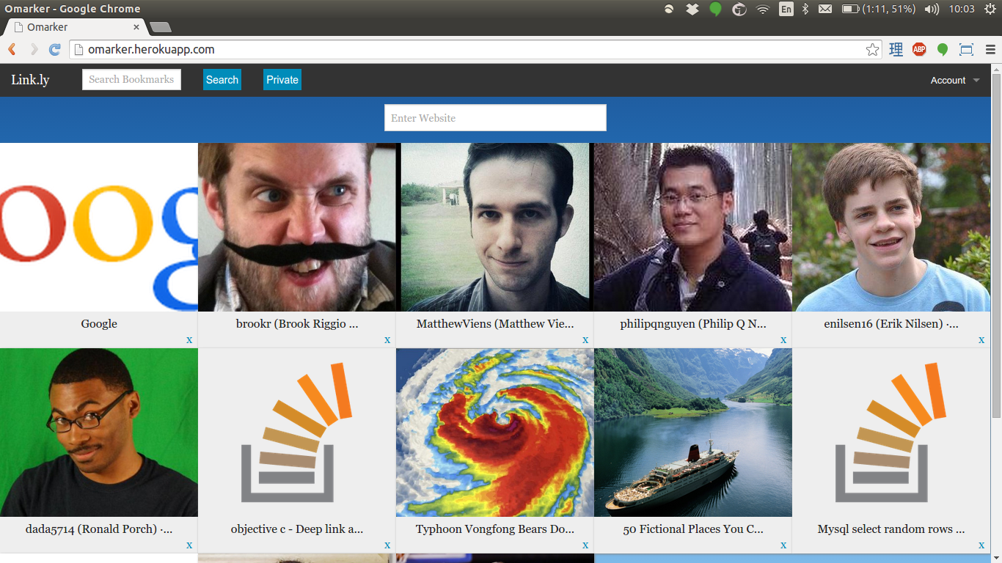Screen dimensions: 1002x563
Task: Reload the page with refresh icon
Action: click(54, 50)
